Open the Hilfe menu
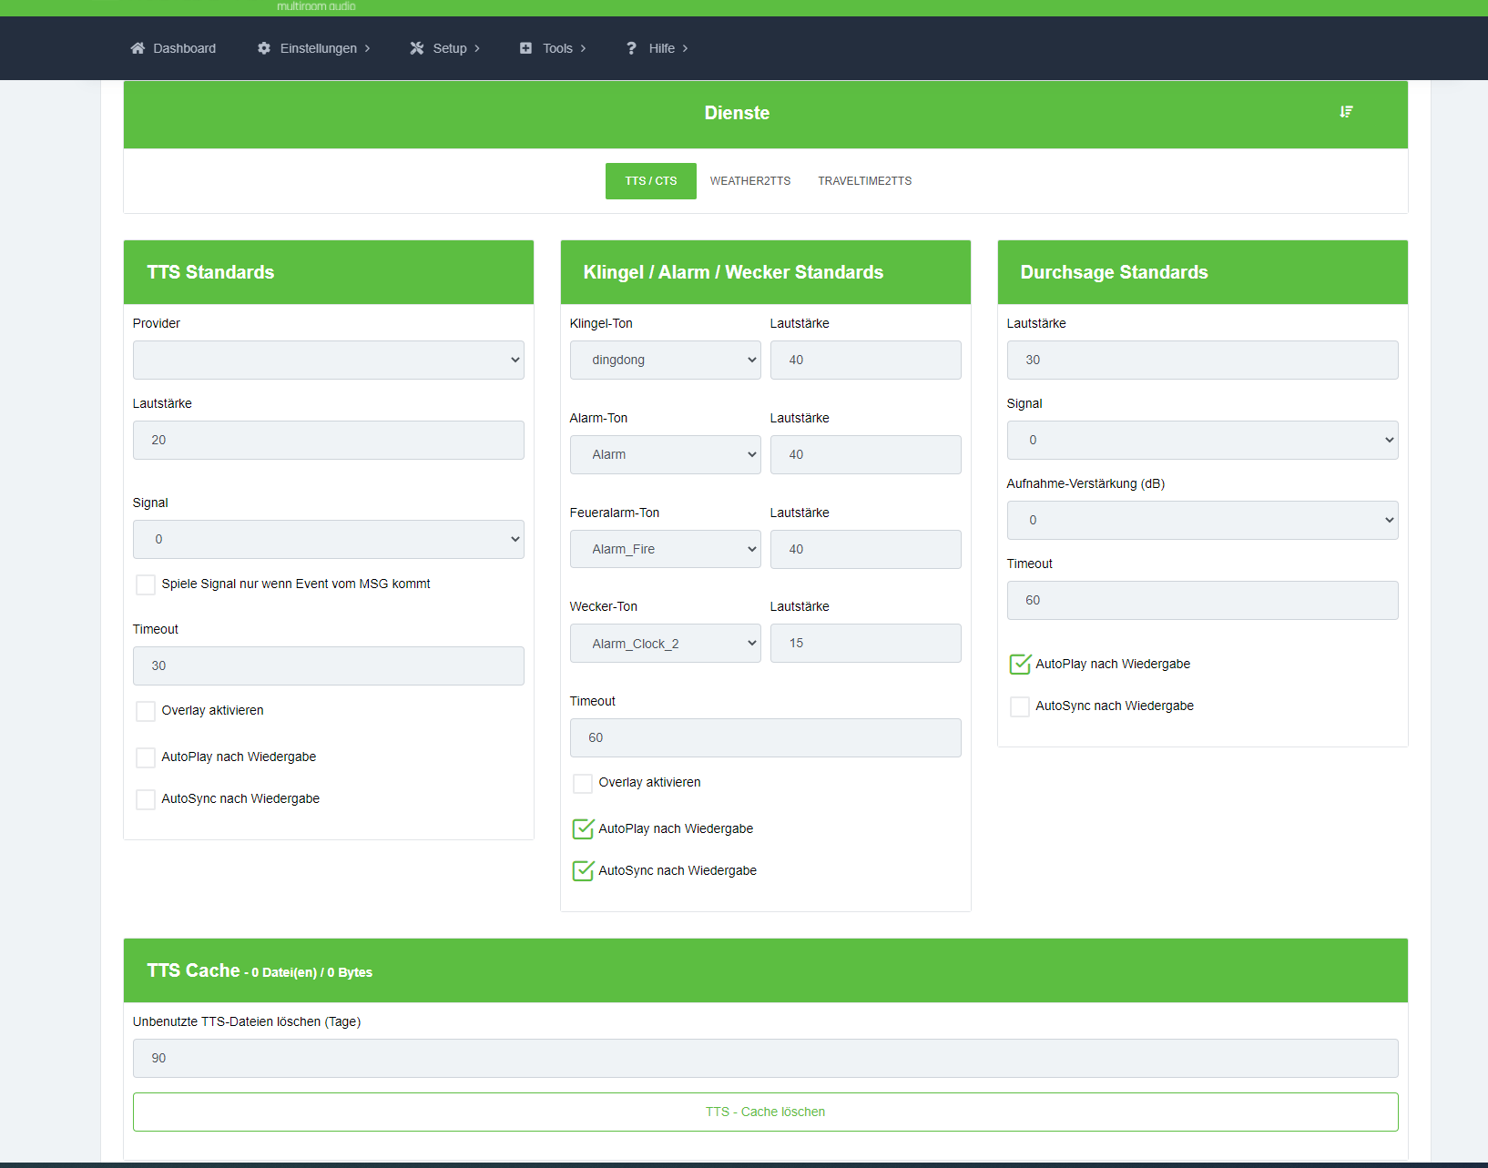The height and width of the screenshot is (1168, 1488). pyautogui.click(x=657, y=48)
